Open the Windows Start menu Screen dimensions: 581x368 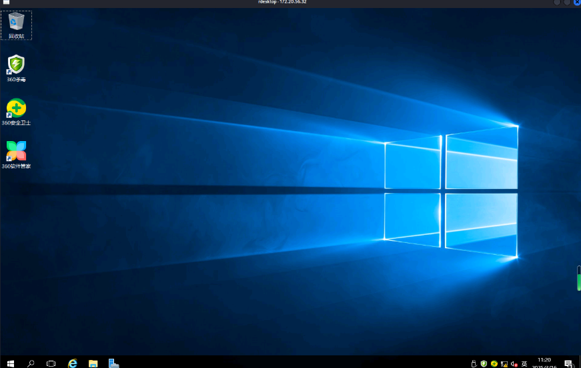point(10,363)
